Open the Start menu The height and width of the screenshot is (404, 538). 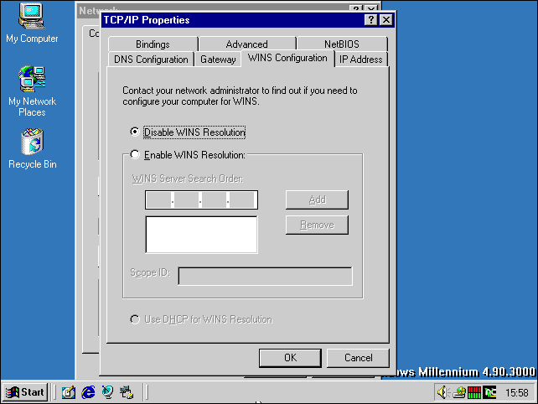click(25, 392)
